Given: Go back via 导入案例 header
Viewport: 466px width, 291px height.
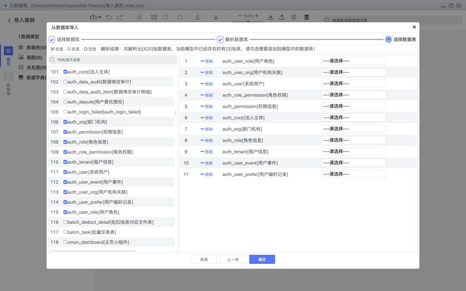Looking at the screenshot, I should coord(21,20).
